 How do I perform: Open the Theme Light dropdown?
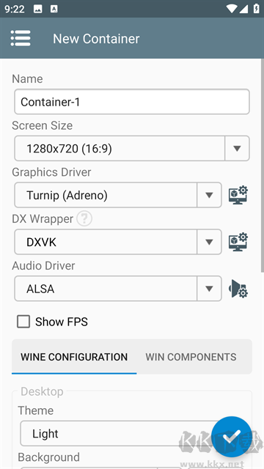(120, 433)
